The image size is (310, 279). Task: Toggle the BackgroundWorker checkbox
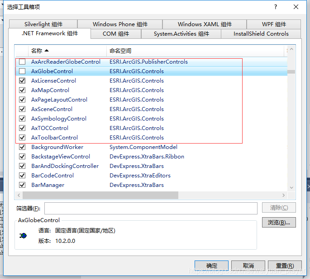[22, 147]
